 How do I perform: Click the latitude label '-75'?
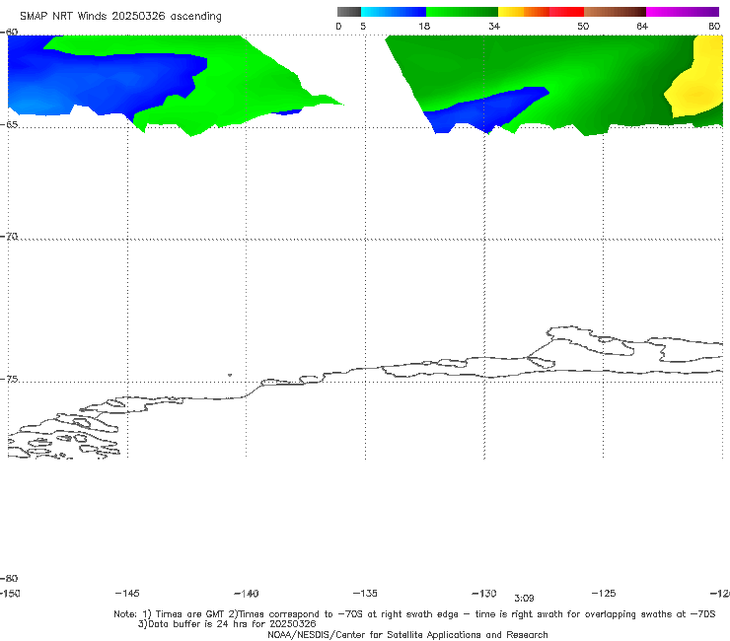click(x=9, y=379)
